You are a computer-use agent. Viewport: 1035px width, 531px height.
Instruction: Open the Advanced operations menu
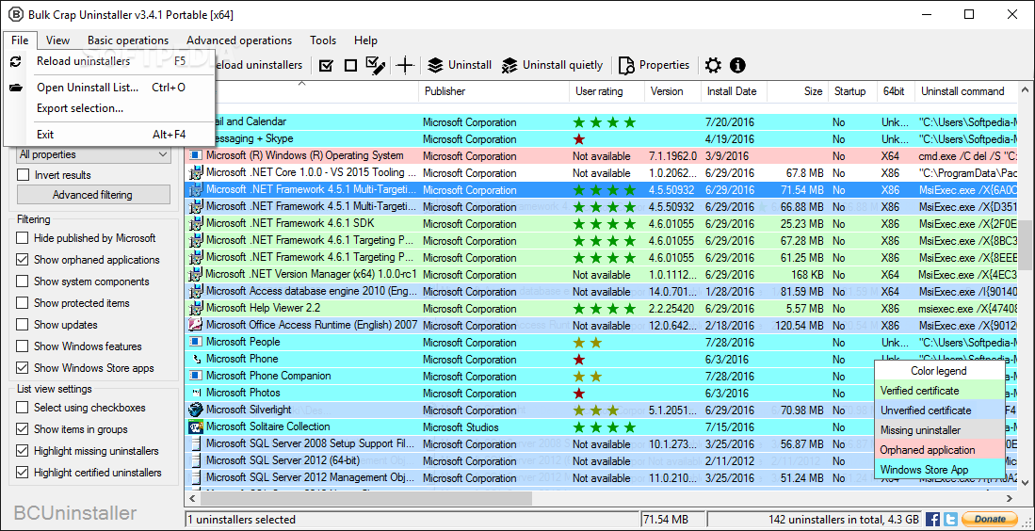click(239, 40)
